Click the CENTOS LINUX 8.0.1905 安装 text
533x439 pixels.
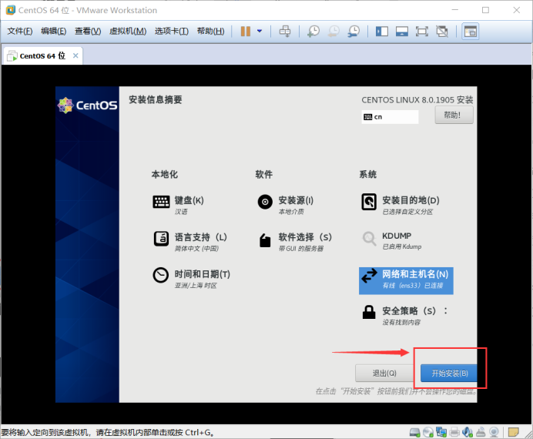(x=417, y=100)
